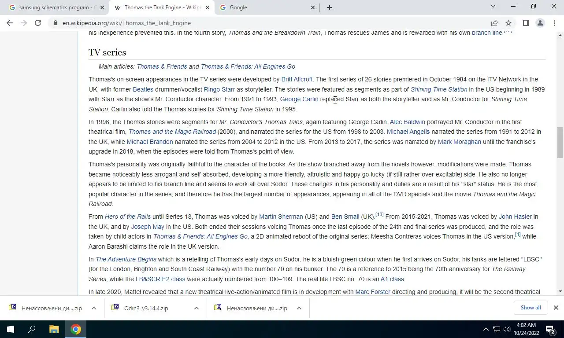Image resolution: width=564 pixels, height=338 pixels.
Task: Click the page vertical scrollbar thumb
Action: click(x=560, y=142)
